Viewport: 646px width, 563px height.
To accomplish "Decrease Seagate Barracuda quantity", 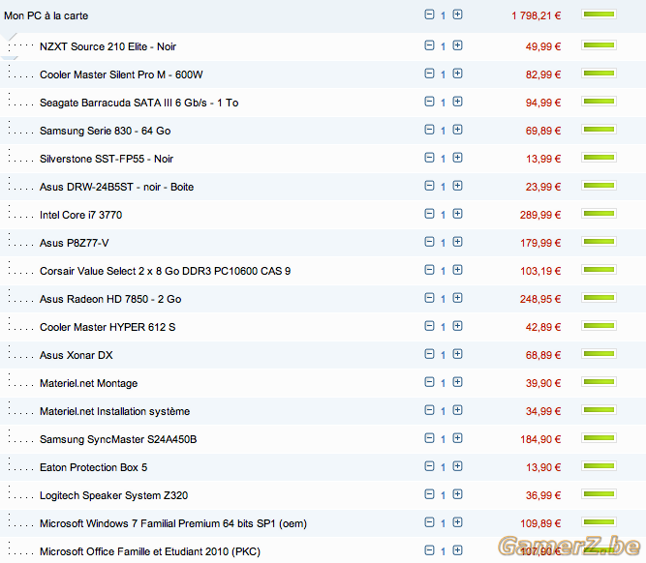I will [x=429, y=102].
